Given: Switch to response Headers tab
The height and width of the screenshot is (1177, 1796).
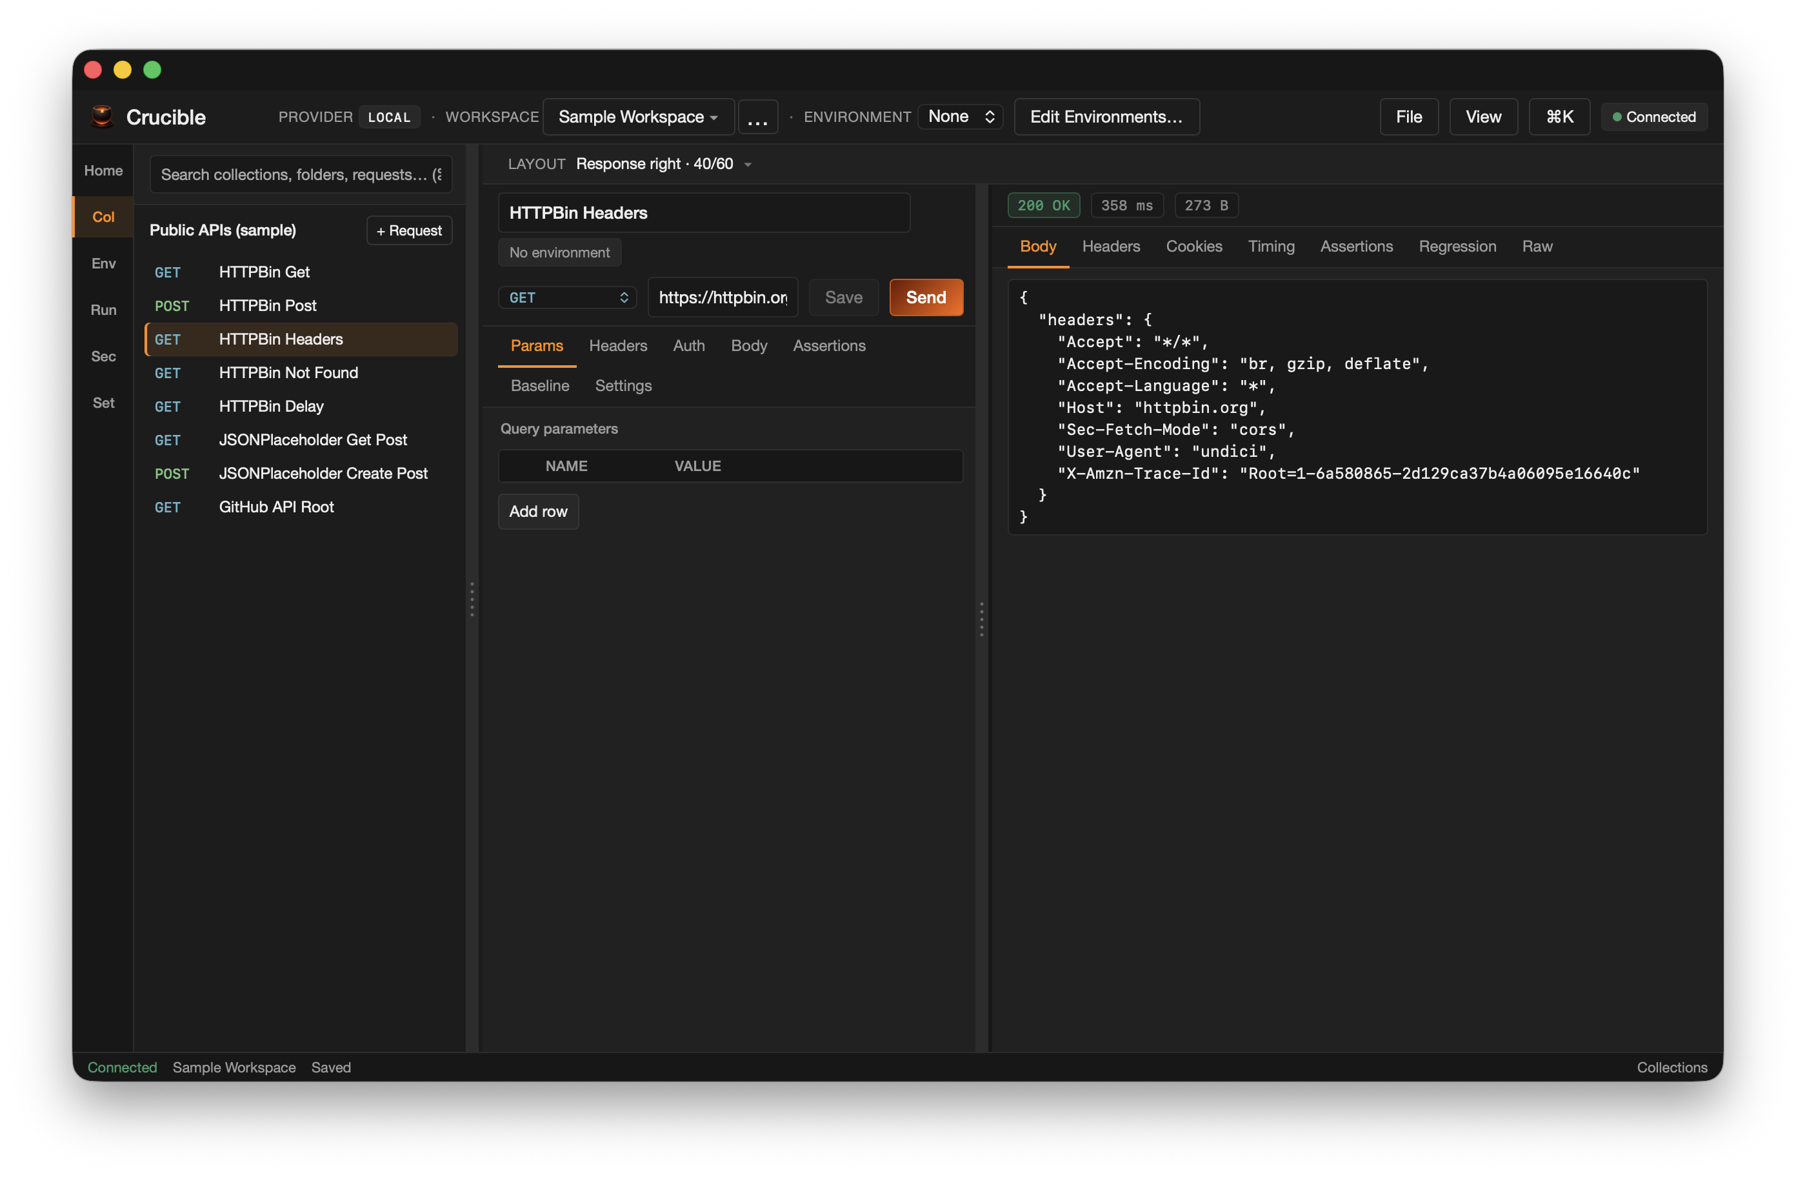Looking at the screenshot, I should 1111,247.
